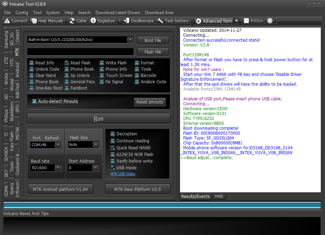
Task: Launch the EagleEye tool
Action: click(x=103, y=21)
